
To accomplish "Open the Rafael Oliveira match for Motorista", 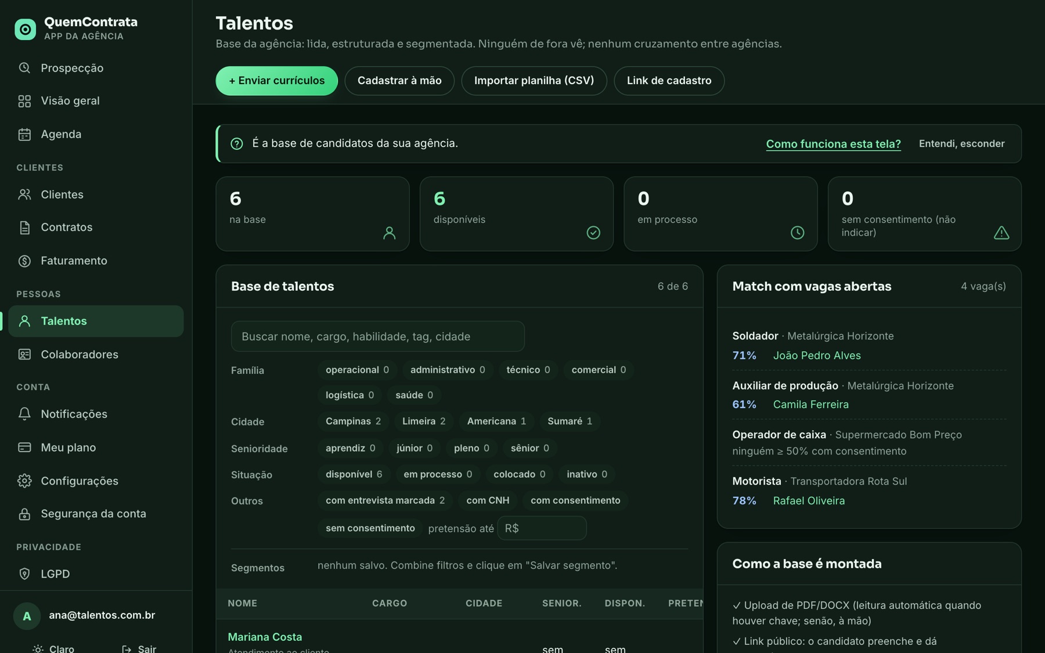I will point(809,500).
